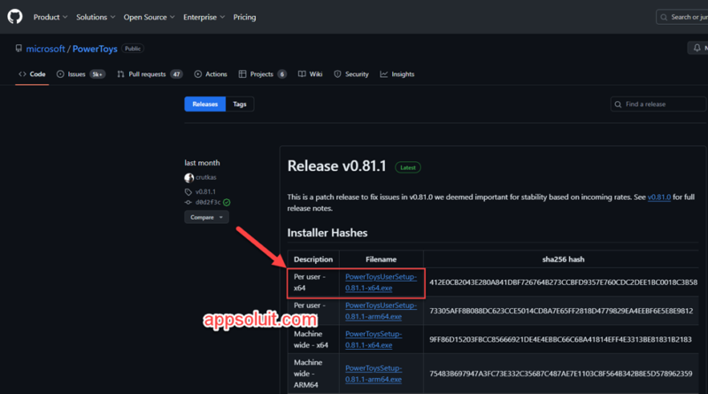This screenshot has width=708, height=394.
Task: Select the Tags button
Action: coord(240,104)
